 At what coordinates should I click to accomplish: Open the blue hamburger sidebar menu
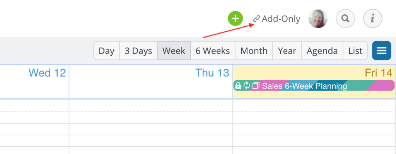[x=382, y=51]
